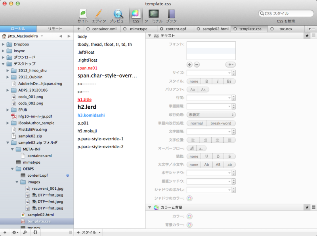Viewport: 317px width, 236px height.
Task: Choose normal for word wrapping
Action: (197, 123)
